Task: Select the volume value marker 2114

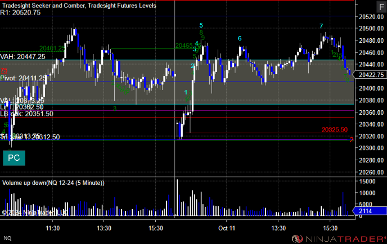Action: point(370,211)
